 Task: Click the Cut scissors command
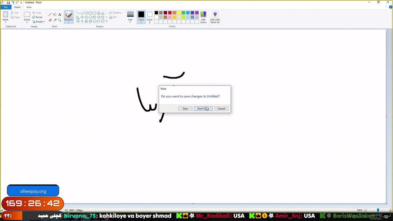coord(14,13)
